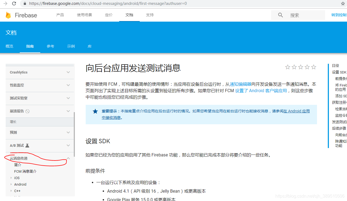
Task: Expand the 性能监控 section
Action: tap(68, 85)
